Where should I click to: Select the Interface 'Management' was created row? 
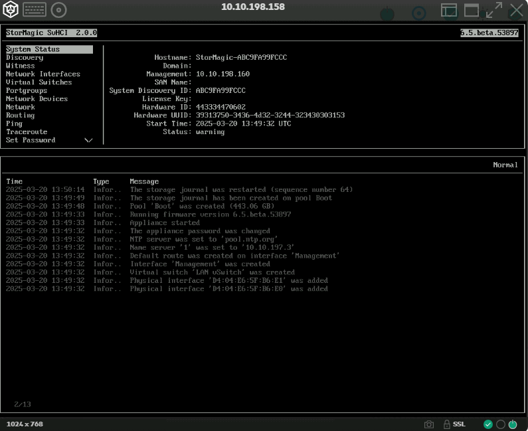138,264
